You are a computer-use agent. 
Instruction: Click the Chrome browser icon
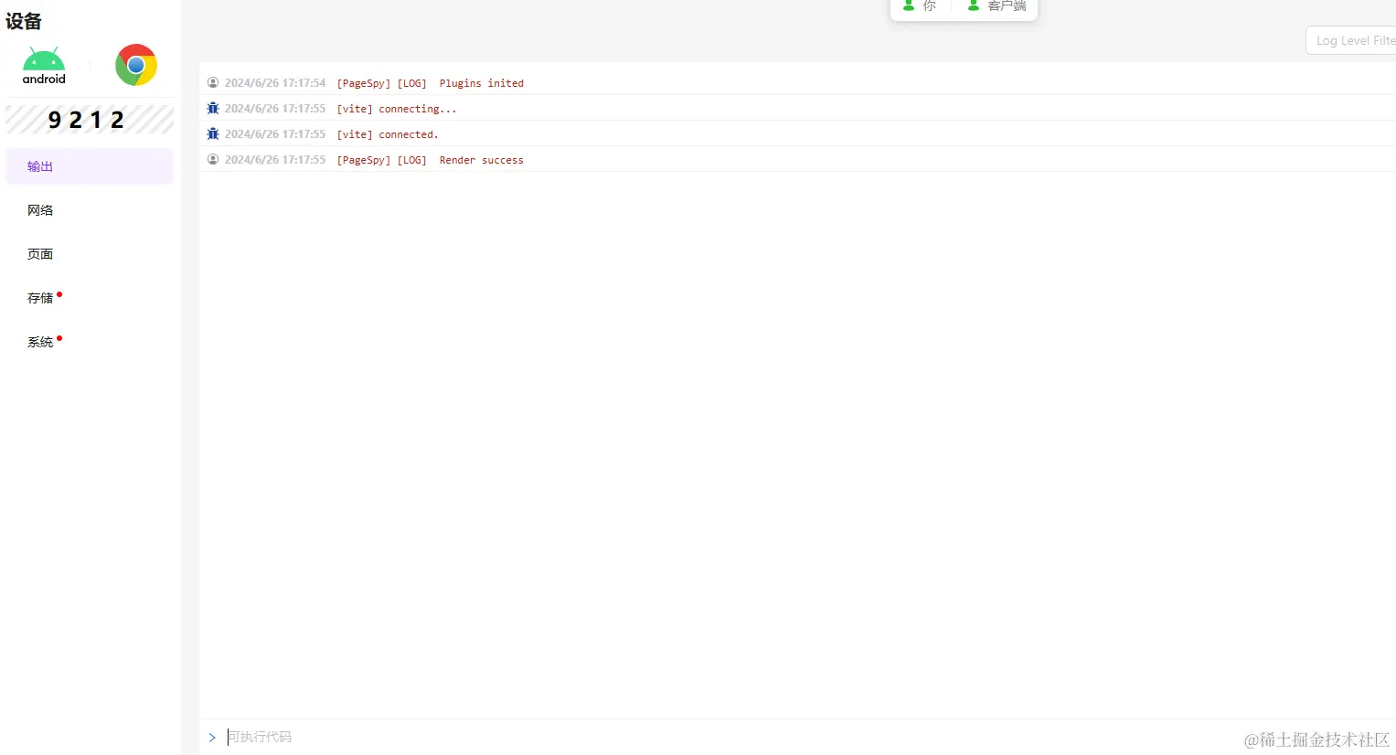point(136,65)
